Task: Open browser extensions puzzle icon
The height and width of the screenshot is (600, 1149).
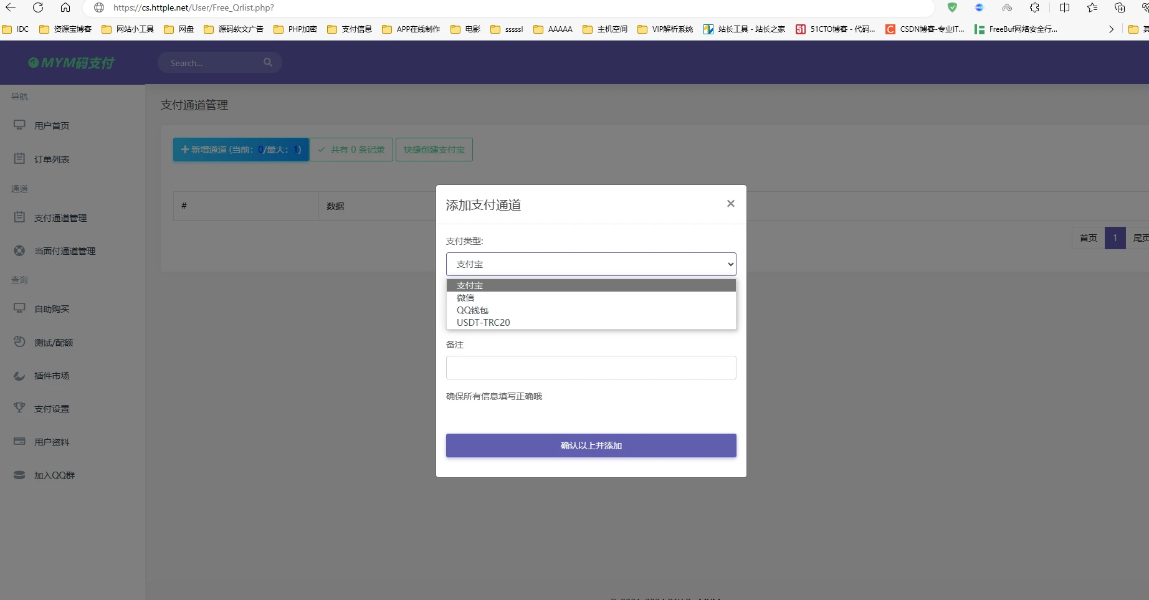Action: 1034,8
